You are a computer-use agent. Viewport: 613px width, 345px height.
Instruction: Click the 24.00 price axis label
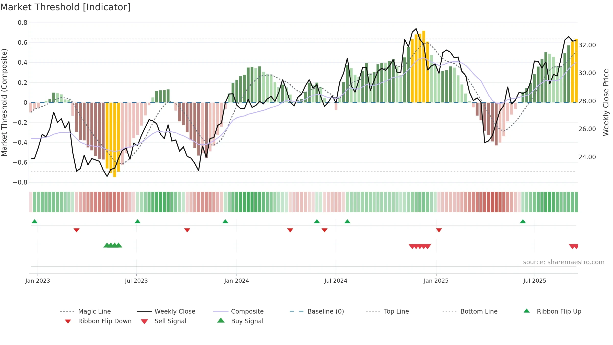tap(587, 157)
